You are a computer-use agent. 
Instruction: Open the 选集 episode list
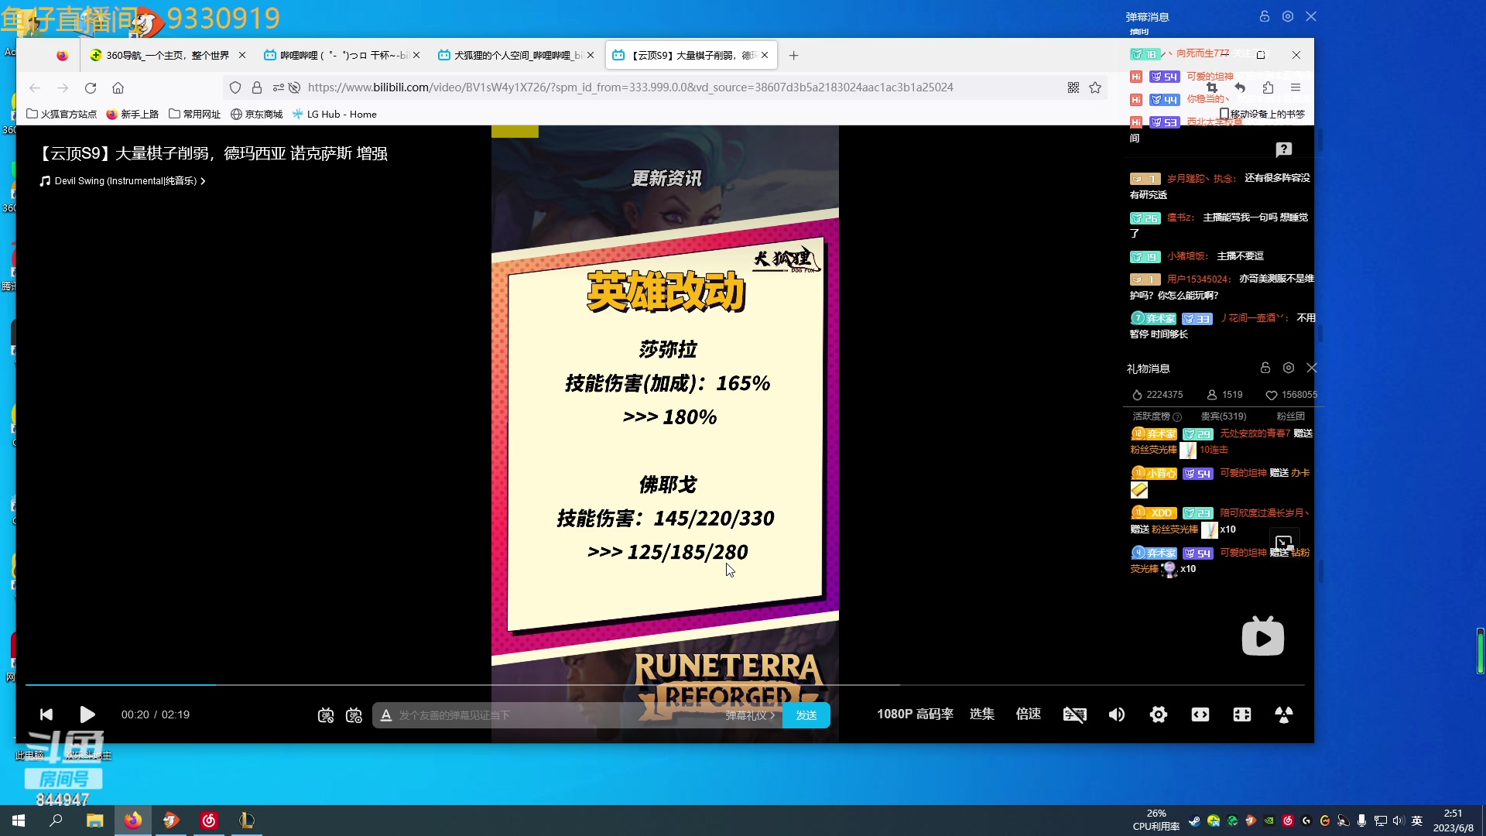point(982,714)
